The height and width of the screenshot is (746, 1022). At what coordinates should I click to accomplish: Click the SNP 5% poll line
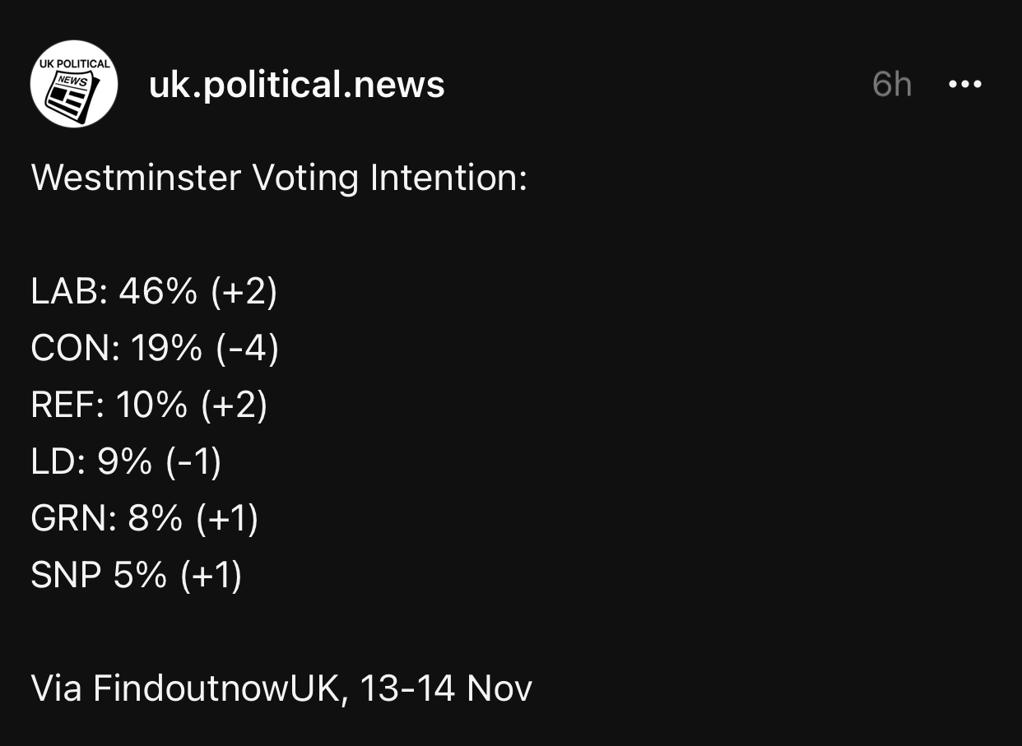(136, 576)
